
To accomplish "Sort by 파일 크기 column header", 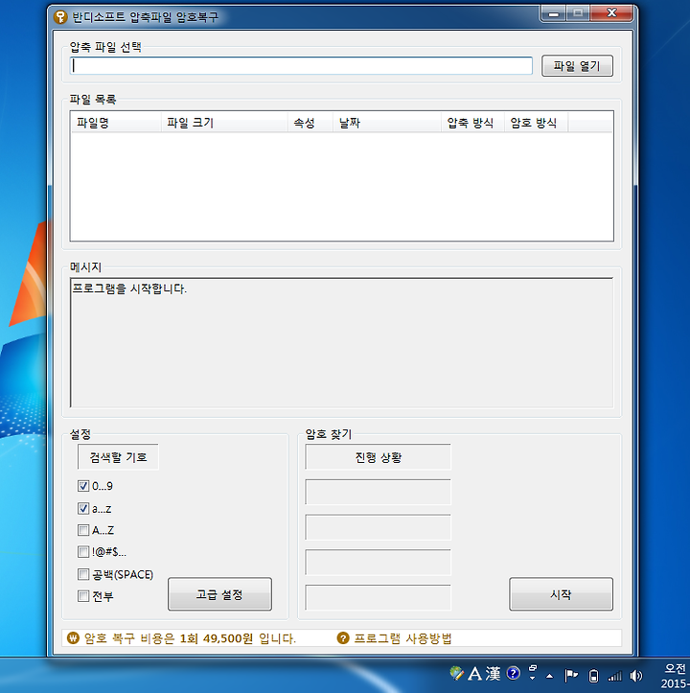I will pyautogui.click(x=224, y=123).
